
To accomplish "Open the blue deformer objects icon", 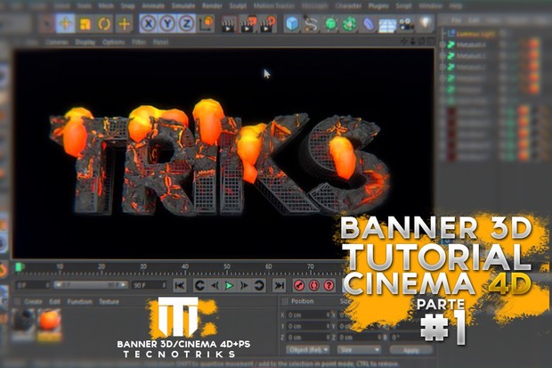I will pyautogui.click(x=369, y=24).
